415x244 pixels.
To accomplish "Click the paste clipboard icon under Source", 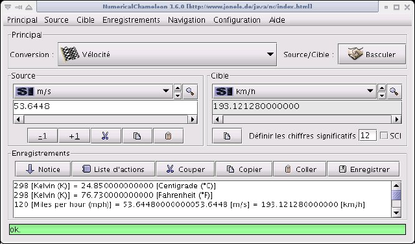I will (168, 136).
